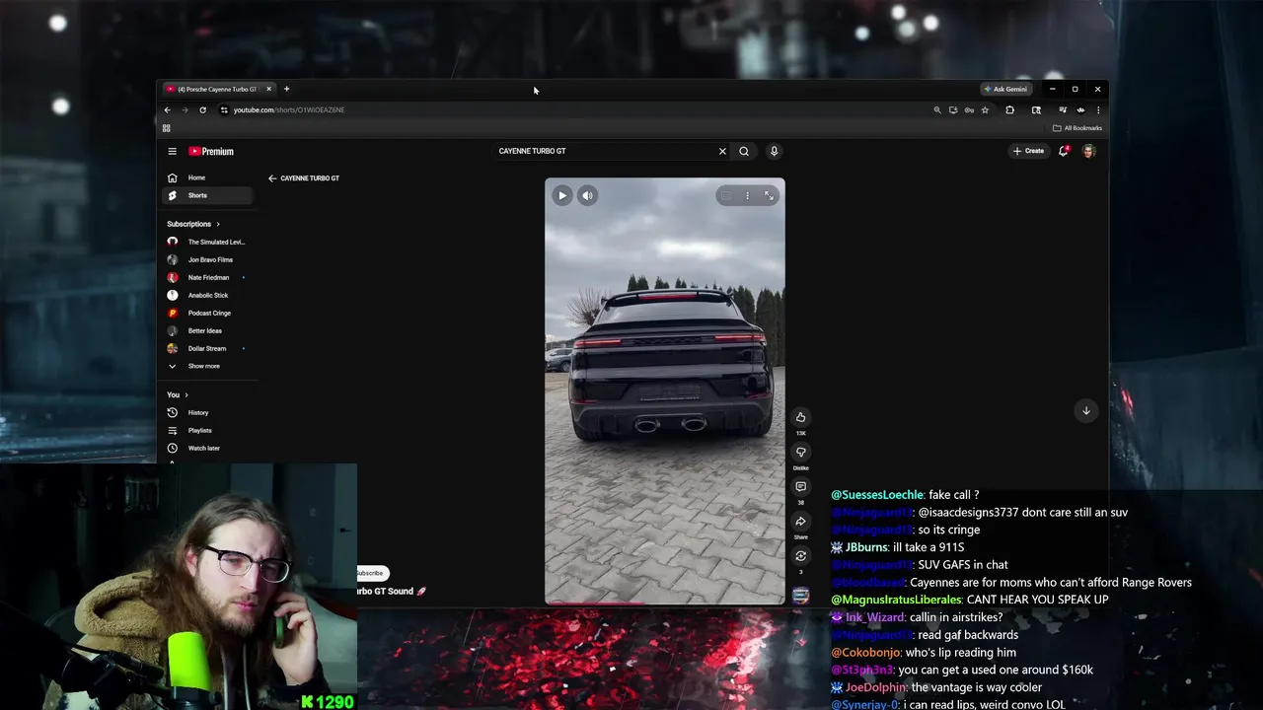Clear the search box text
Viewport: 1263px width, 710px height.
click(722, 151)
